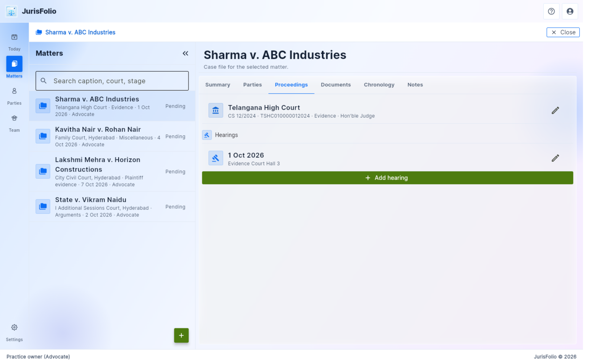The height and width of the screenshot is (361, 590).
Task: Edit the 1 Oct 2026 hearing pencil
Action: click(x=555, y=158)
